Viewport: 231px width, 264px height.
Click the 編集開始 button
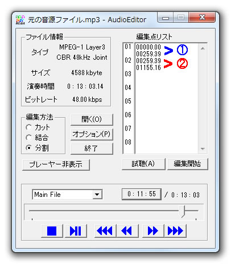pyautogui.click(x=187, y=164)
